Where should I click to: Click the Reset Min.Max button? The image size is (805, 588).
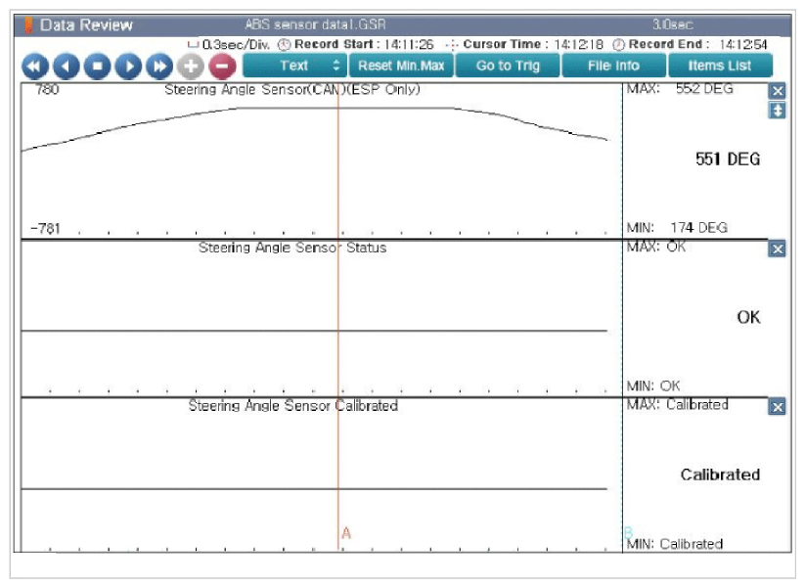click(x=401, y=66)
